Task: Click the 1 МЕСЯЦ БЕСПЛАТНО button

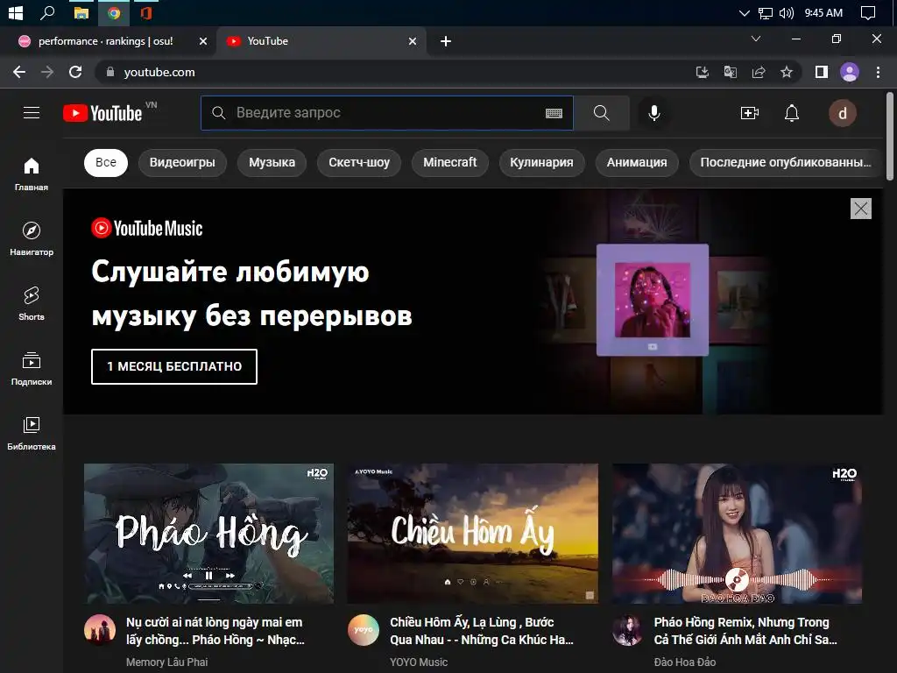Action: coord(174,366)
